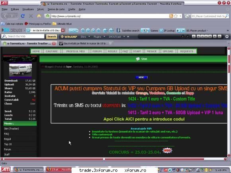
Task: Click the BS.Player rewind control icon
Action: pos(83,31)
